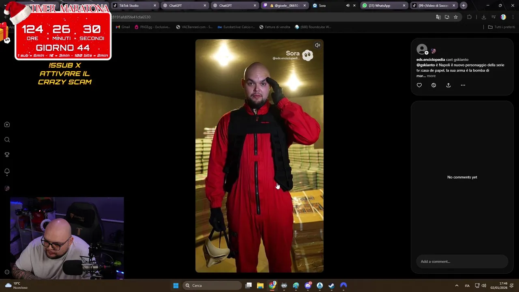The width and height of the screenshot is (519, 292).
Task: Open Sora sidebar profile avatar
Action: pyautogui.click(x=7, y=188)
